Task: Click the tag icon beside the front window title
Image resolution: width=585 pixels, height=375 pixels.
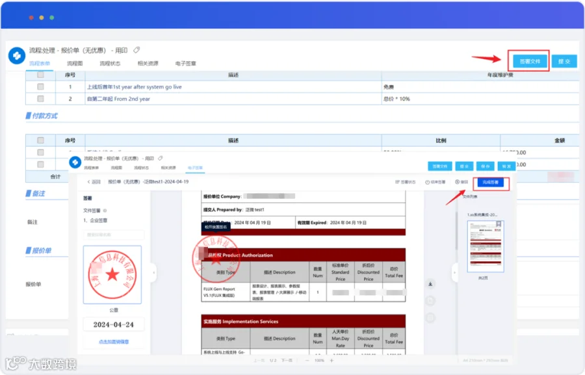Action: click(x=161, y=158)
